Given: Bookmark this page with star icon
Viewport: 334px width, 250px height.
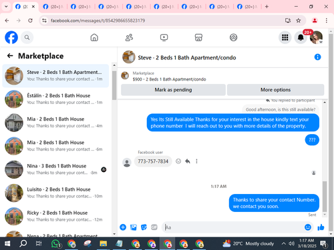Looking at the screenshot, I should (x=299, y=21).
